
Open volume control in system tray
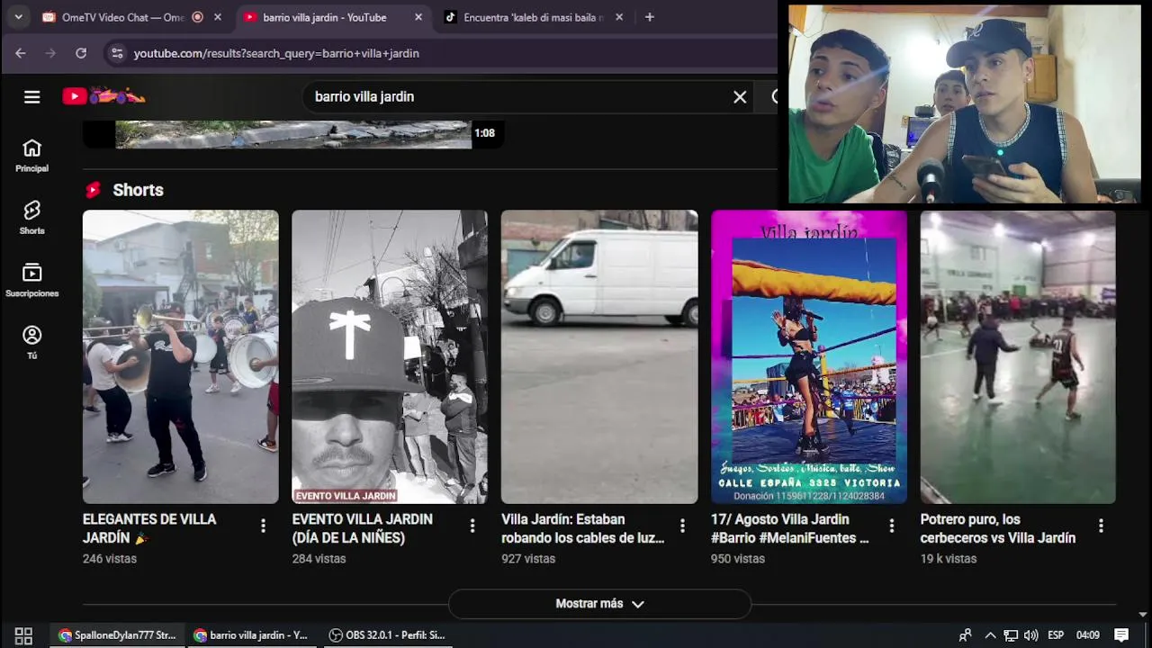click(x=1030, y=635)
